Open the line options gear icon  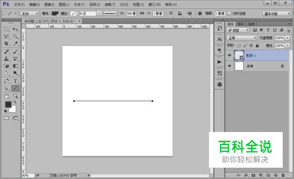(x=200, y=14)
